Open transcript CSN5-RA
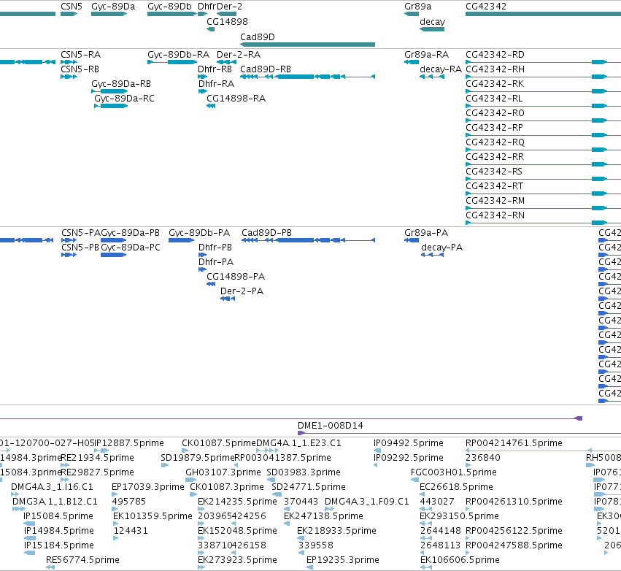The image size is (621, 571). [x=81, y=55]
